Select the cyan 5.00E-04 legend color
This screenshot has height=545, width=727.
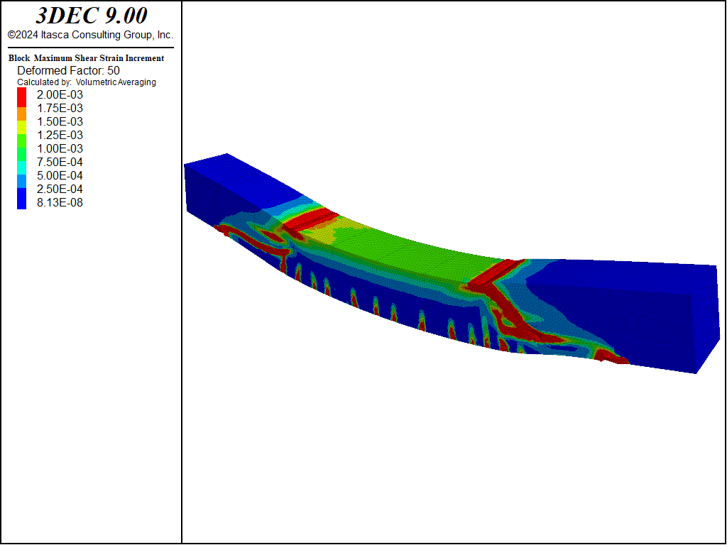[x=21, y=176]
